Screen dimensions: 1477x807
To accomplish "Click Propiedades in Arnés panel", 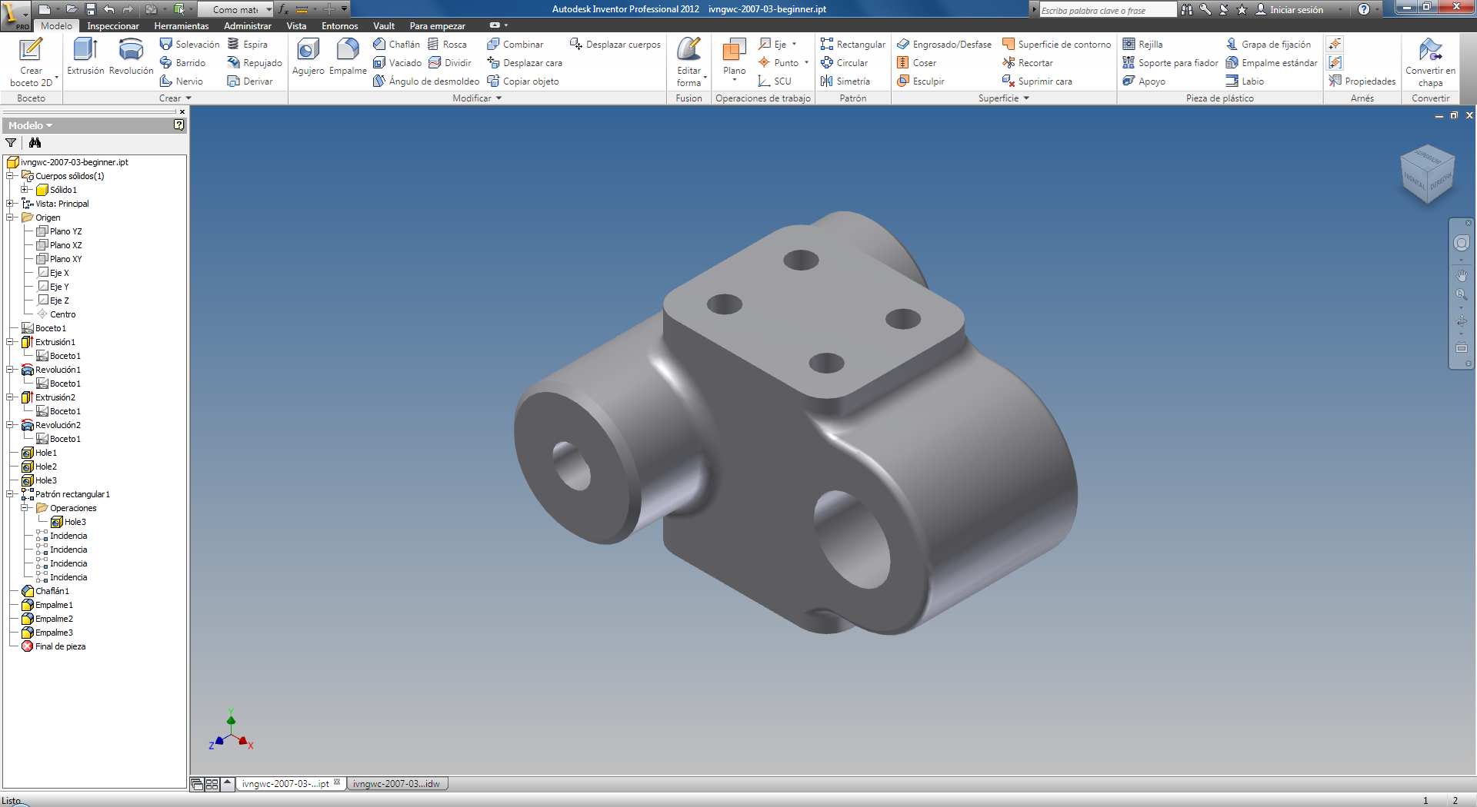I will (1362, 81).
